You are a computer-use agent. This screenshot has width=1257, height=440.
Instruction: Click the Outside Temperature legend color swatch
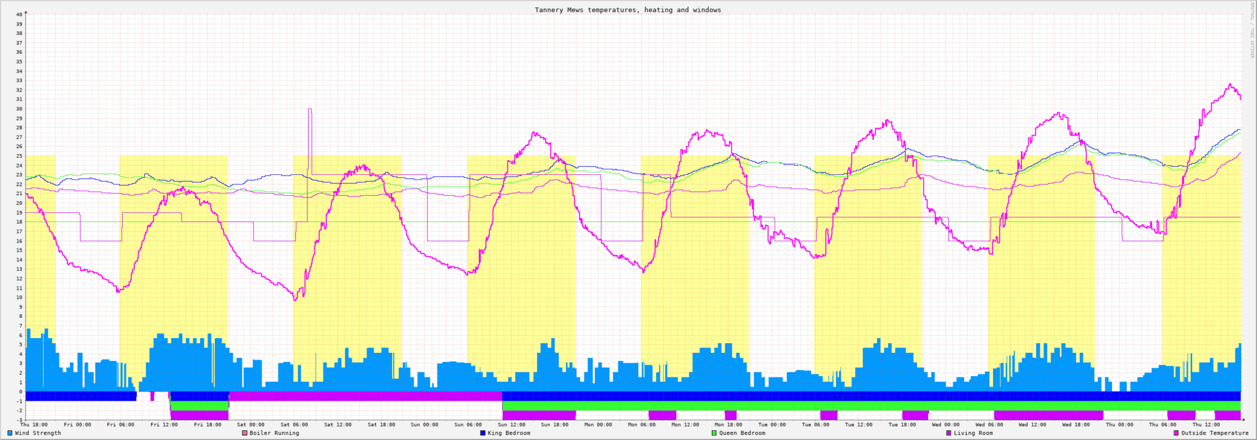1176,433
